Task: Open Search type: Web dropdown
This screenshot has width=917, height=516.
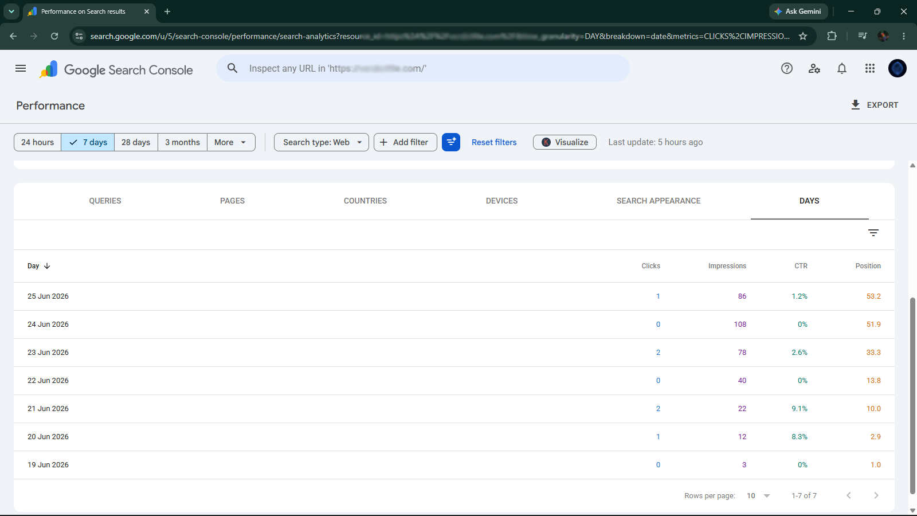Action: (x=322, y=142)
